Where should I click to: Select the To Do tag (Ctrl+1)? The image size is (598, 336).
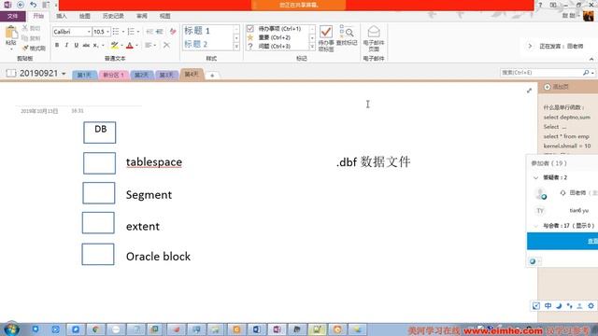tap(279, 29)
